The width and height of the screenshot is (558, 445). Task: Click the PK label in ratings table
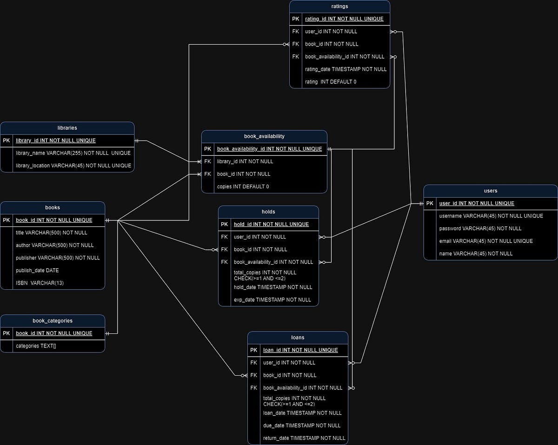296,19
